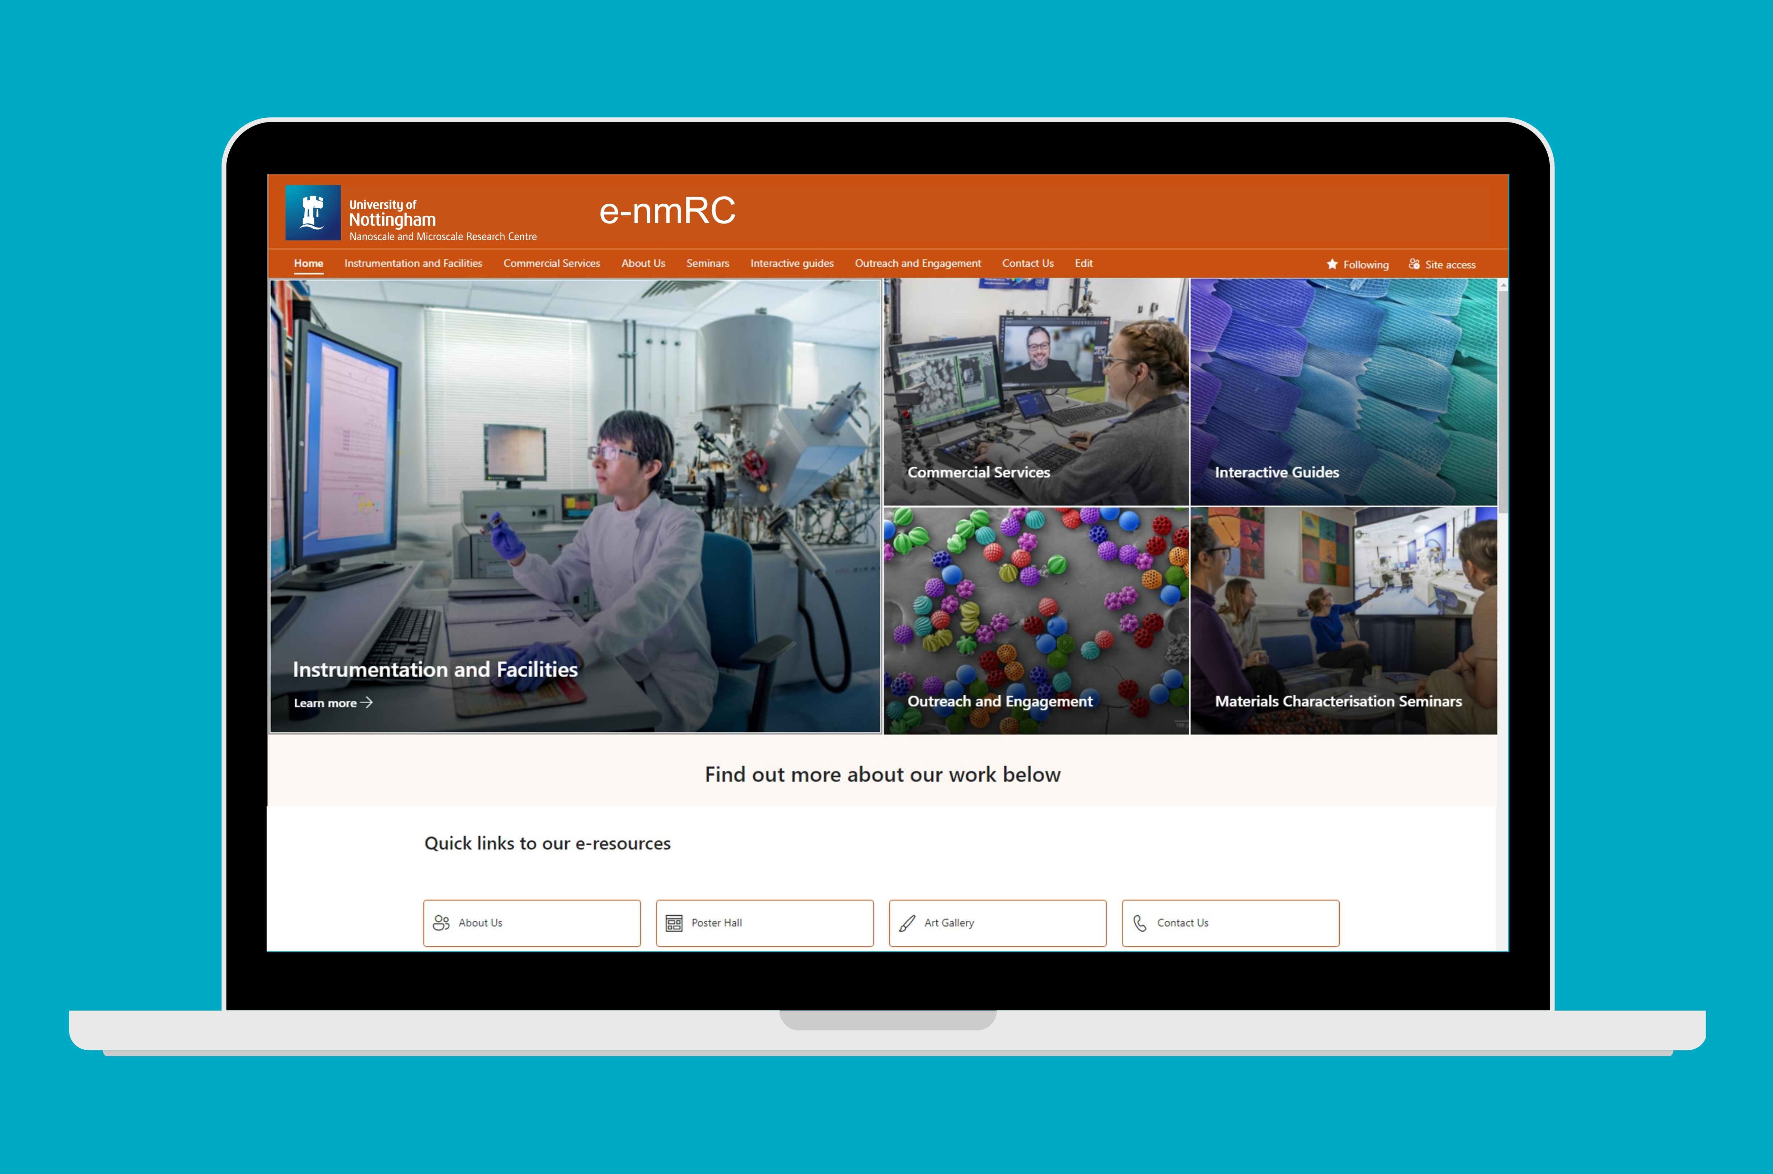
Task: Open the Commercial Services nav item
Action: 552,263
